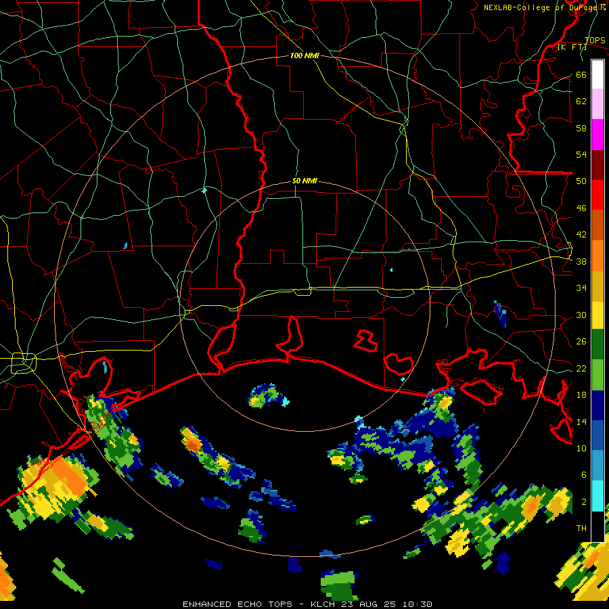The width and height of the screenshot is (609, 609).
Task: Click the dark orange 46 K FT swatch
Action: coord(597,225)
